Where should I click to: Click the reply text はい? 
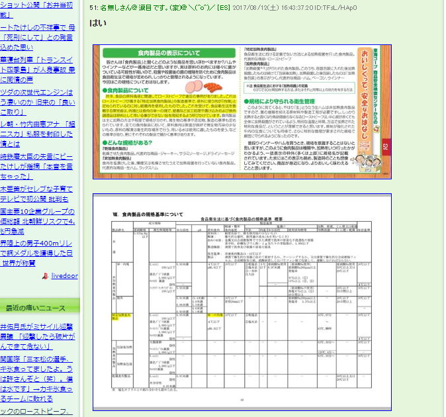pyautogui.click(x=98, y=23)
